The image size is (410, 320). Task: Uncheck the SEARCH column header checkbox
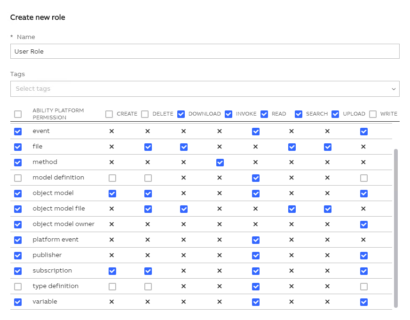click(x=299, y=114)
